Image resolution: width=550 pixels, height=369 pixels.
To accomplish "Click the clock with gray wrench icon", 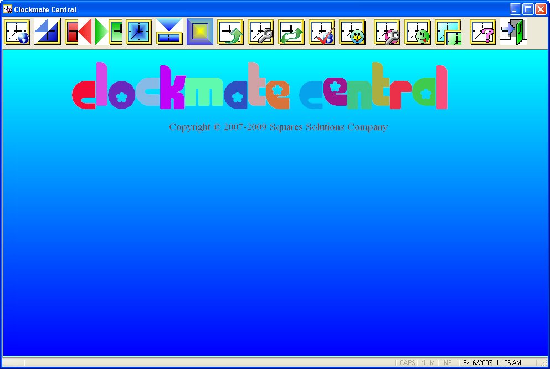I will click(261, 32).
